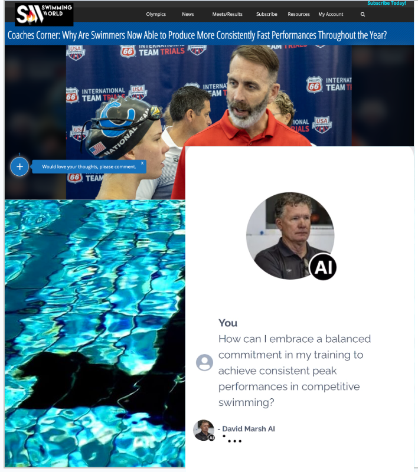Click the pool water image
Screen dimensions: 418x472
(95, 333)
